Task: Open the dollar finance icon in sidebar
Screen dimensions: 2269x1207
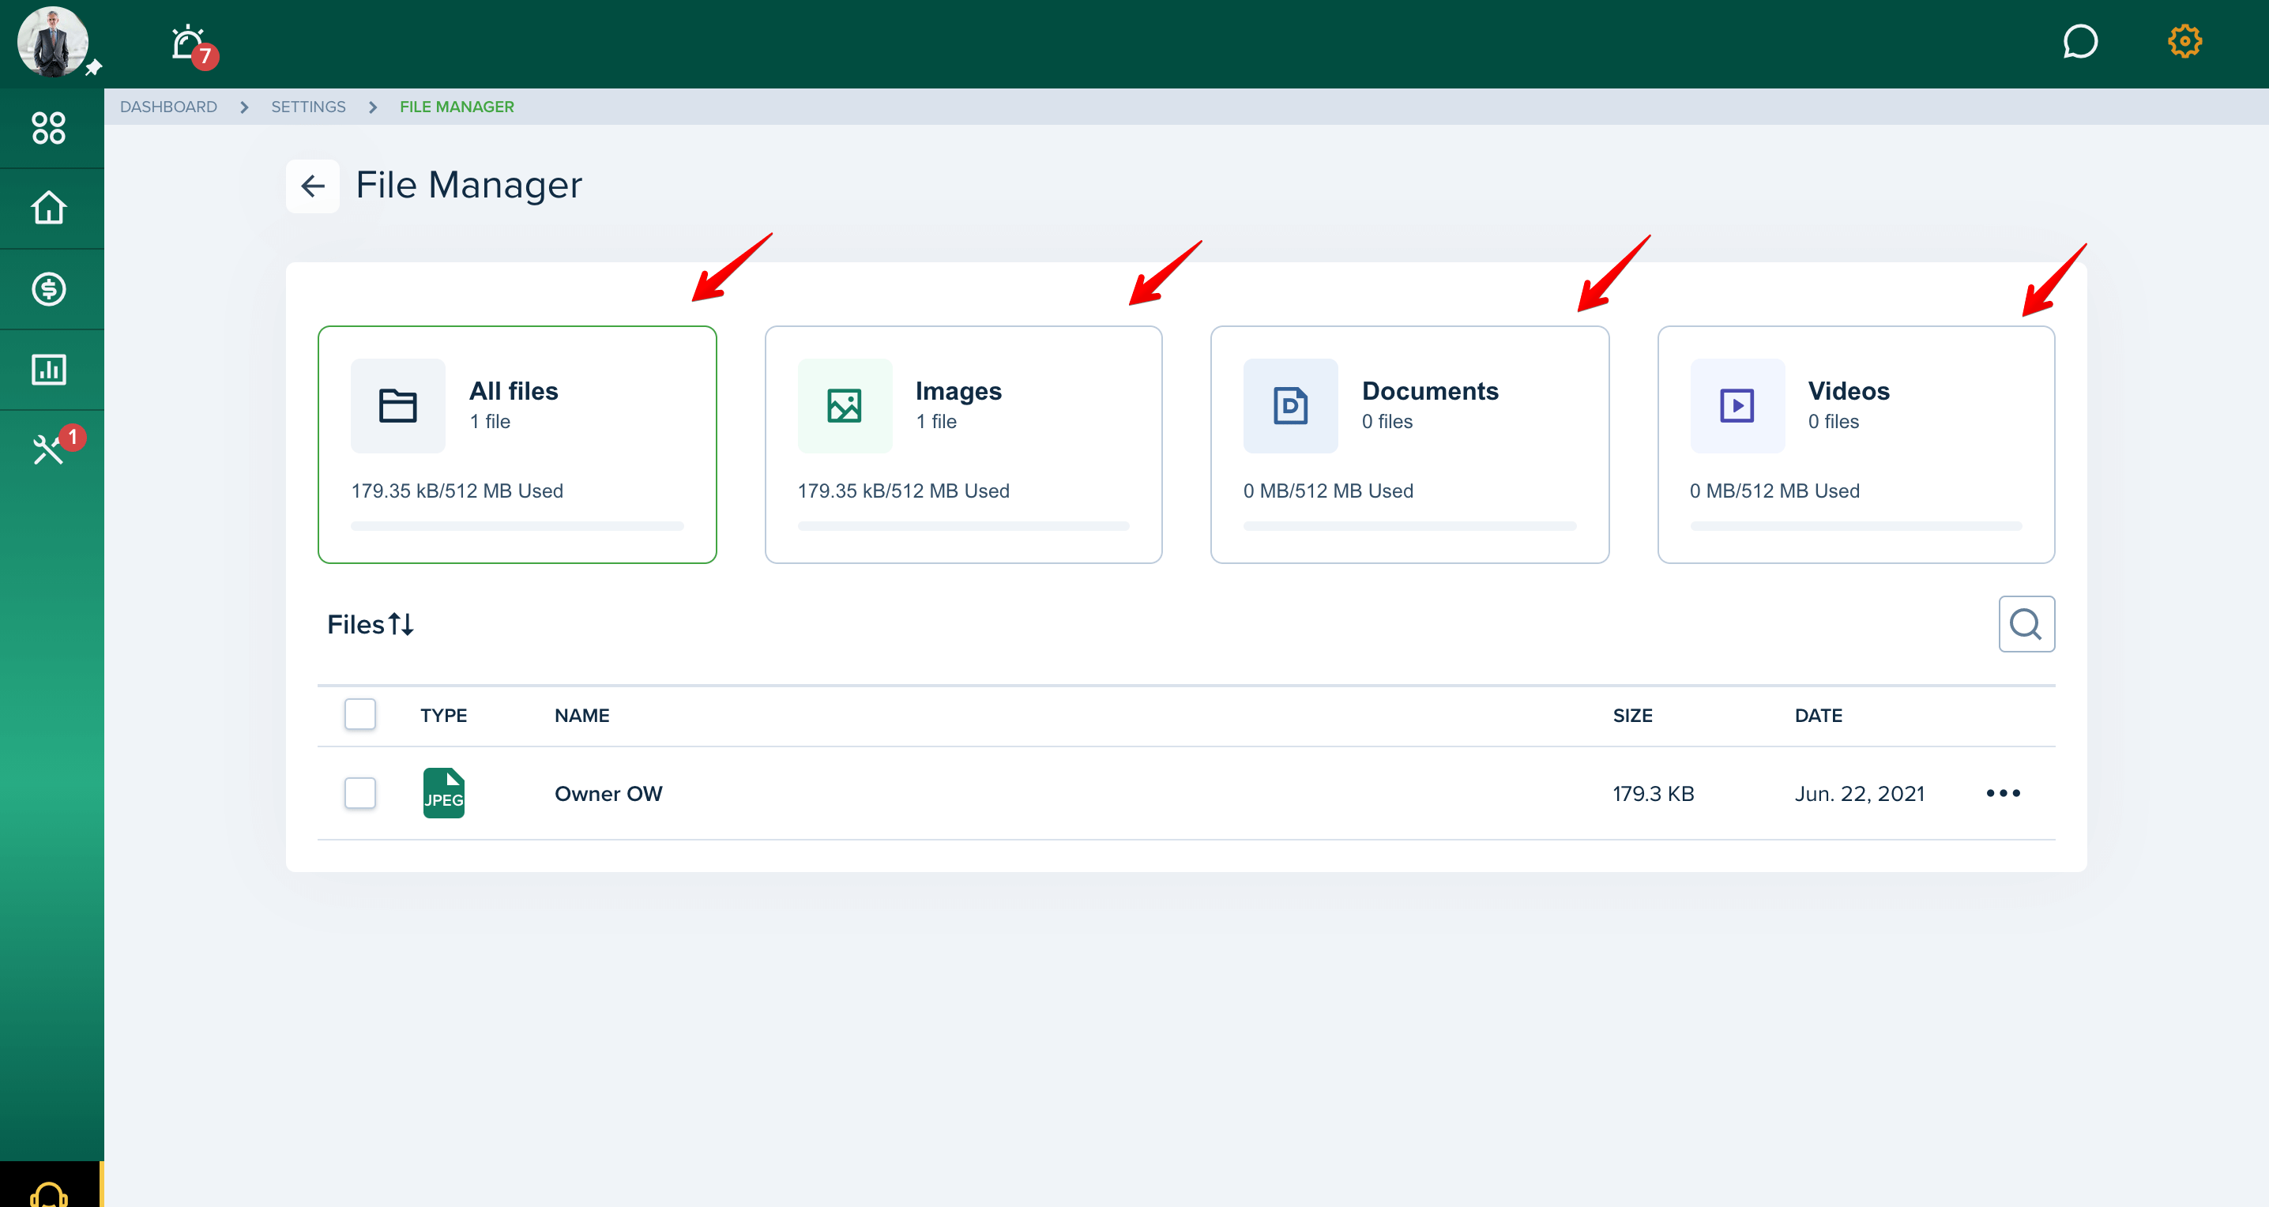Action: point(48,289)
